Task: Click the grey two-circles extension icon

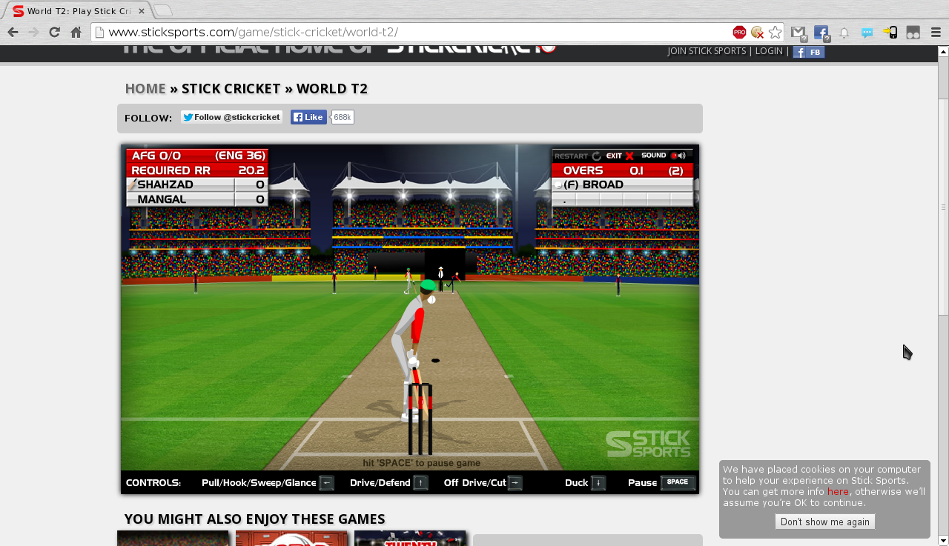Action: coord(913,33)
